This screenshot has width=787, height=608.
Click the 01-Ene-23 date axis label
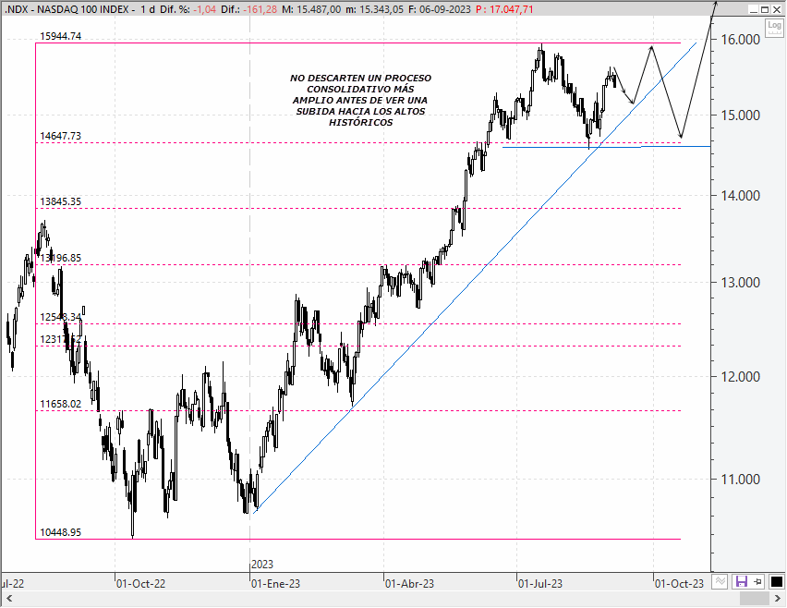pyautogui.click(x=275, y=584)
